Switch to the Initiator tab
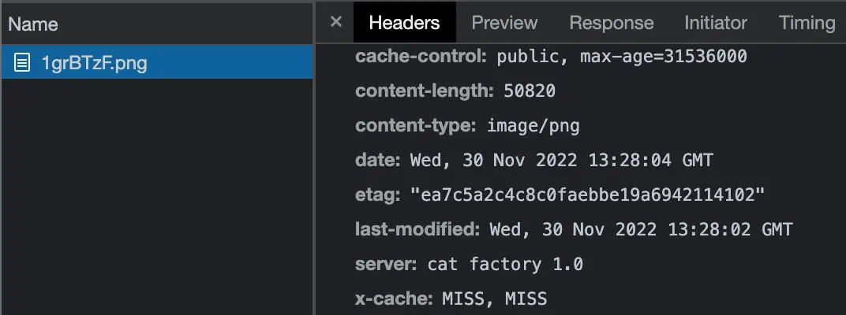The width and height of the screenshot is (846, 315). 716,22
